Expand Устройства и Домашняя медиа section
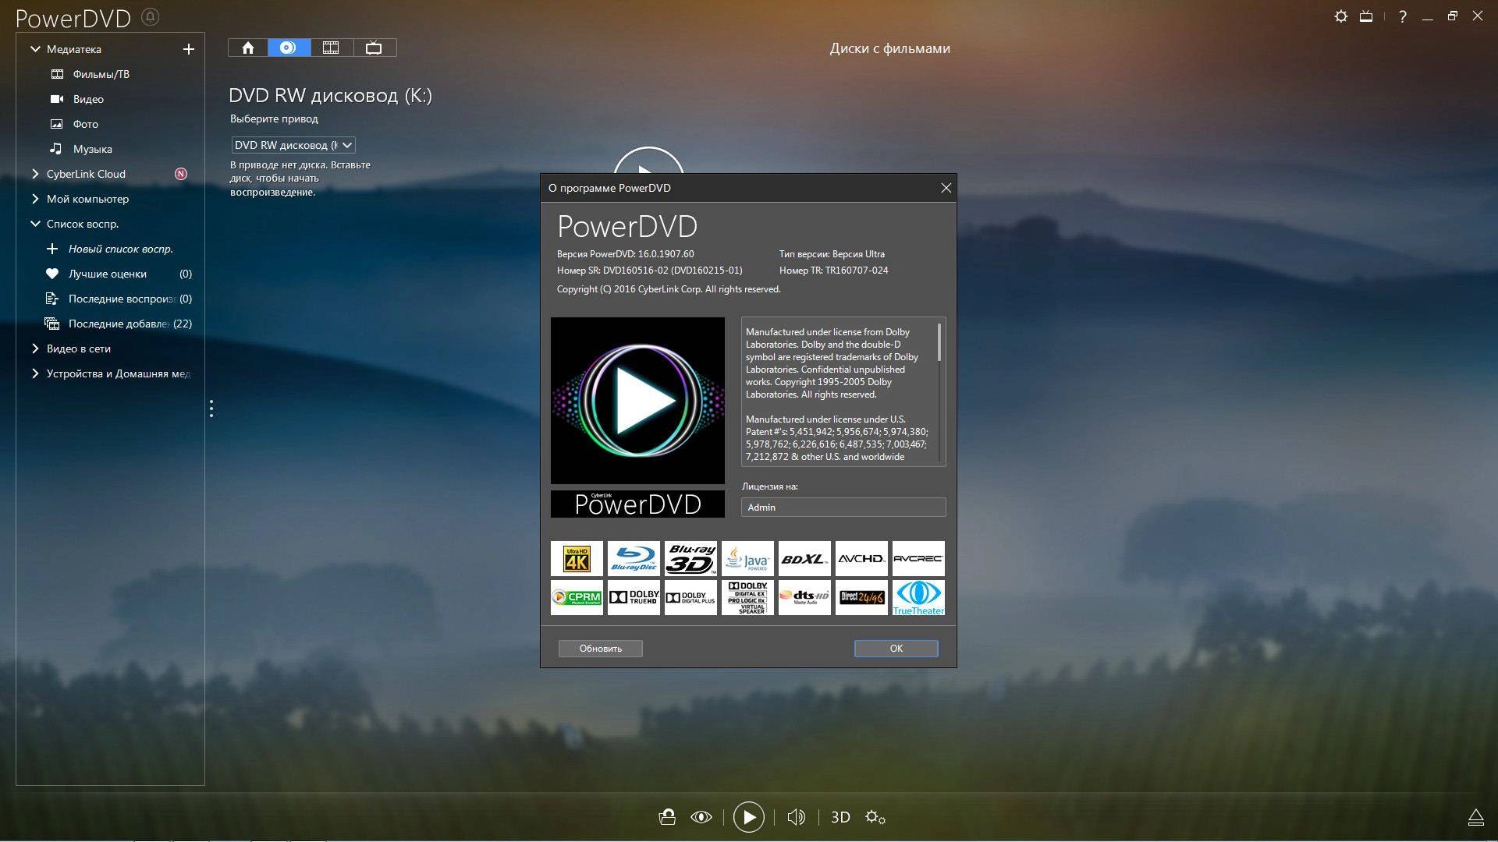The width and height of the screenshot is (1498, 842). point(35,373)
